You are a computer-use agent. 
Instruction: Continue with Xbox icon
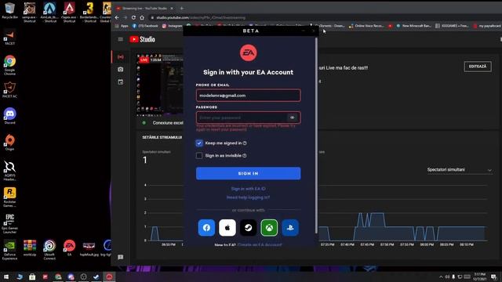(269, 228)
